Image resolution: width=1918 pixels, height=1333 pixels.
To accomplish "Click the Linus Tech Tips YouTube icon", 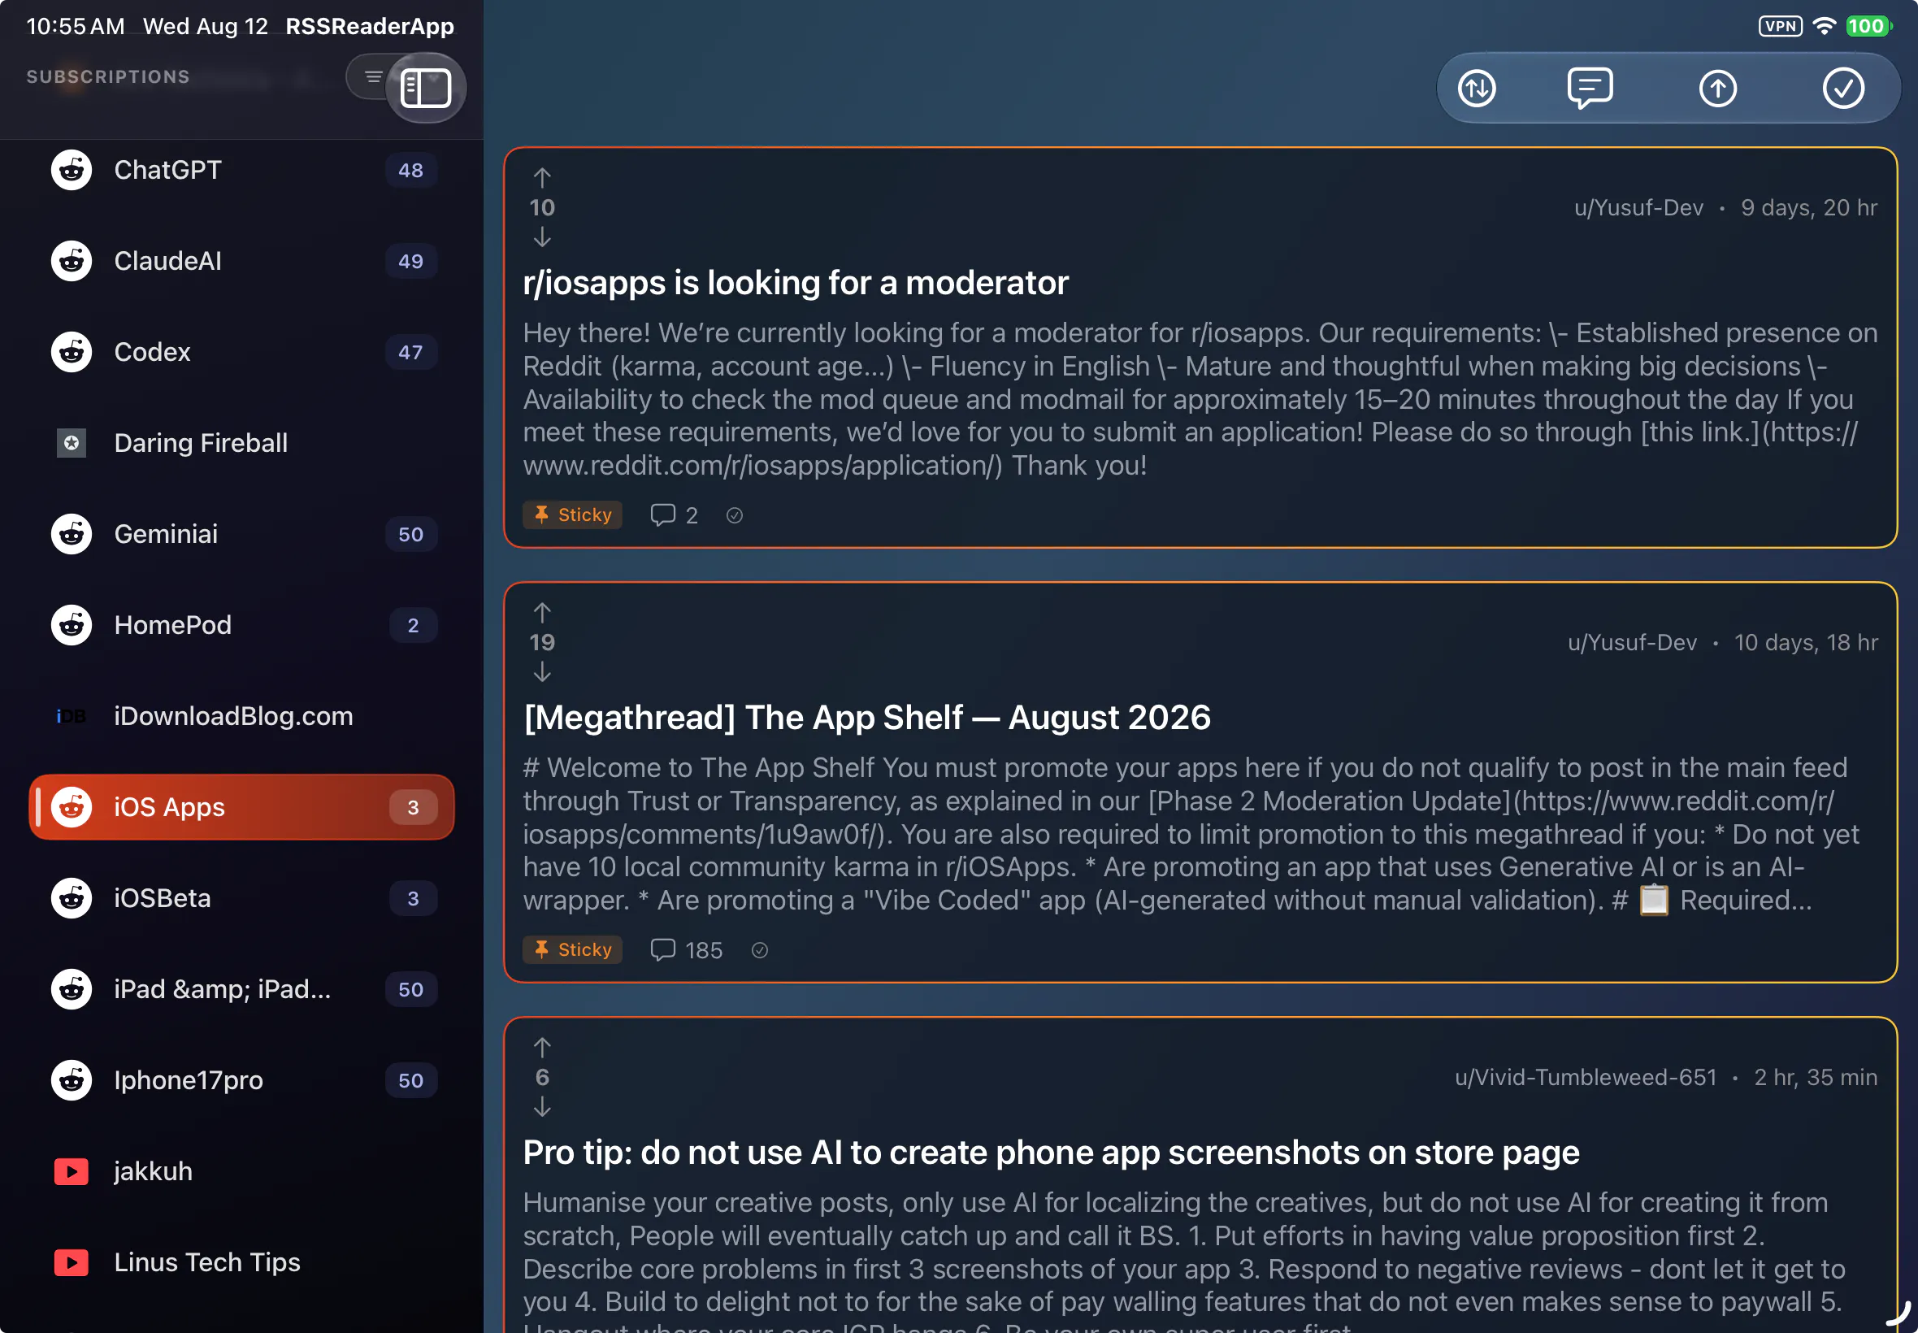I will pos(71,1262).
